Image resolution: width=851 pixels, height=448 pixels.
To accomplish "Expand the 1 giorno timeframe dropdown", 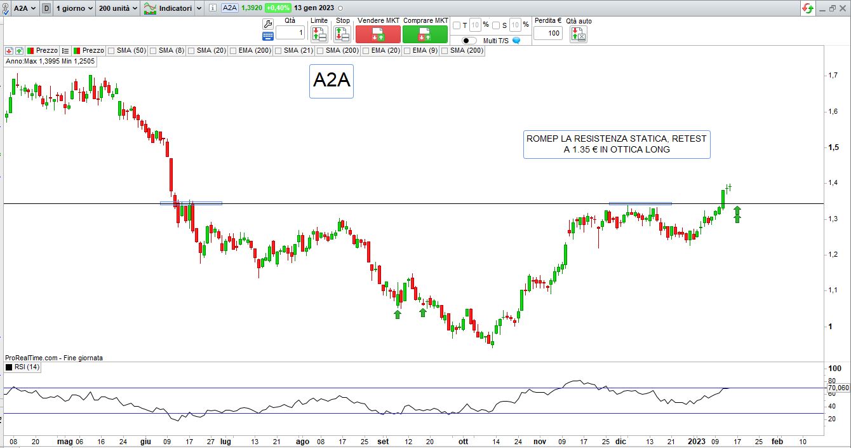I will 75,8.
